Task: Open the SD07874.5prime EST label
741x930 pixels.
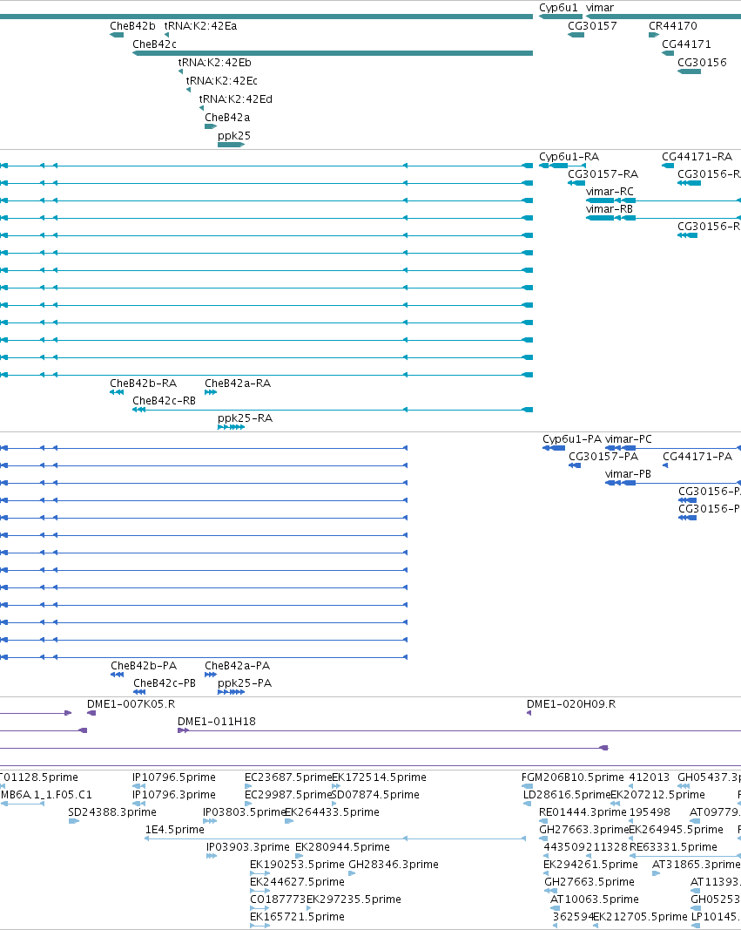Action: click(375, 795)
